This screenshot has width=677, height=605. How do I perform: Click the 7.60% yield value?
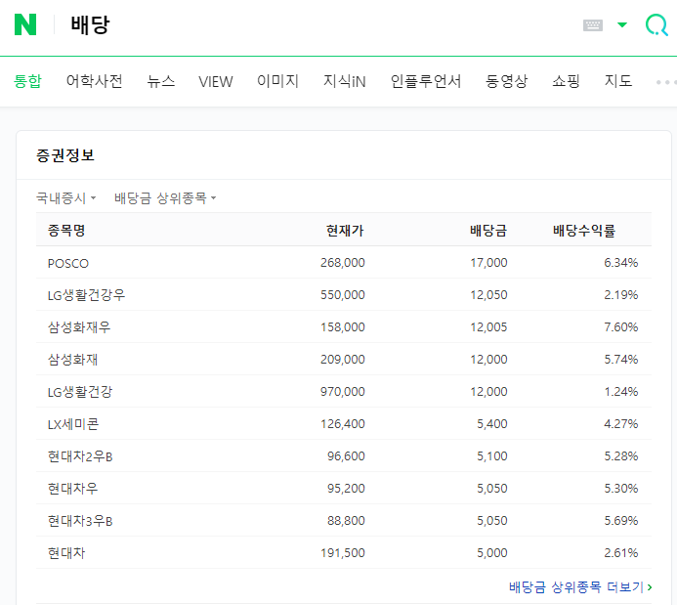pos(621,327)
